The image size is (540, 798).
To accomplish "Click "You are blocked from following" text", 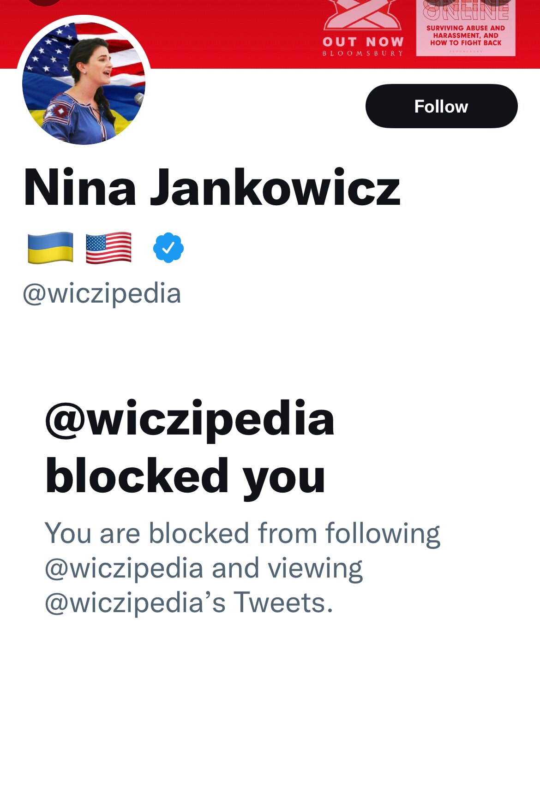I will coord(242,533).
